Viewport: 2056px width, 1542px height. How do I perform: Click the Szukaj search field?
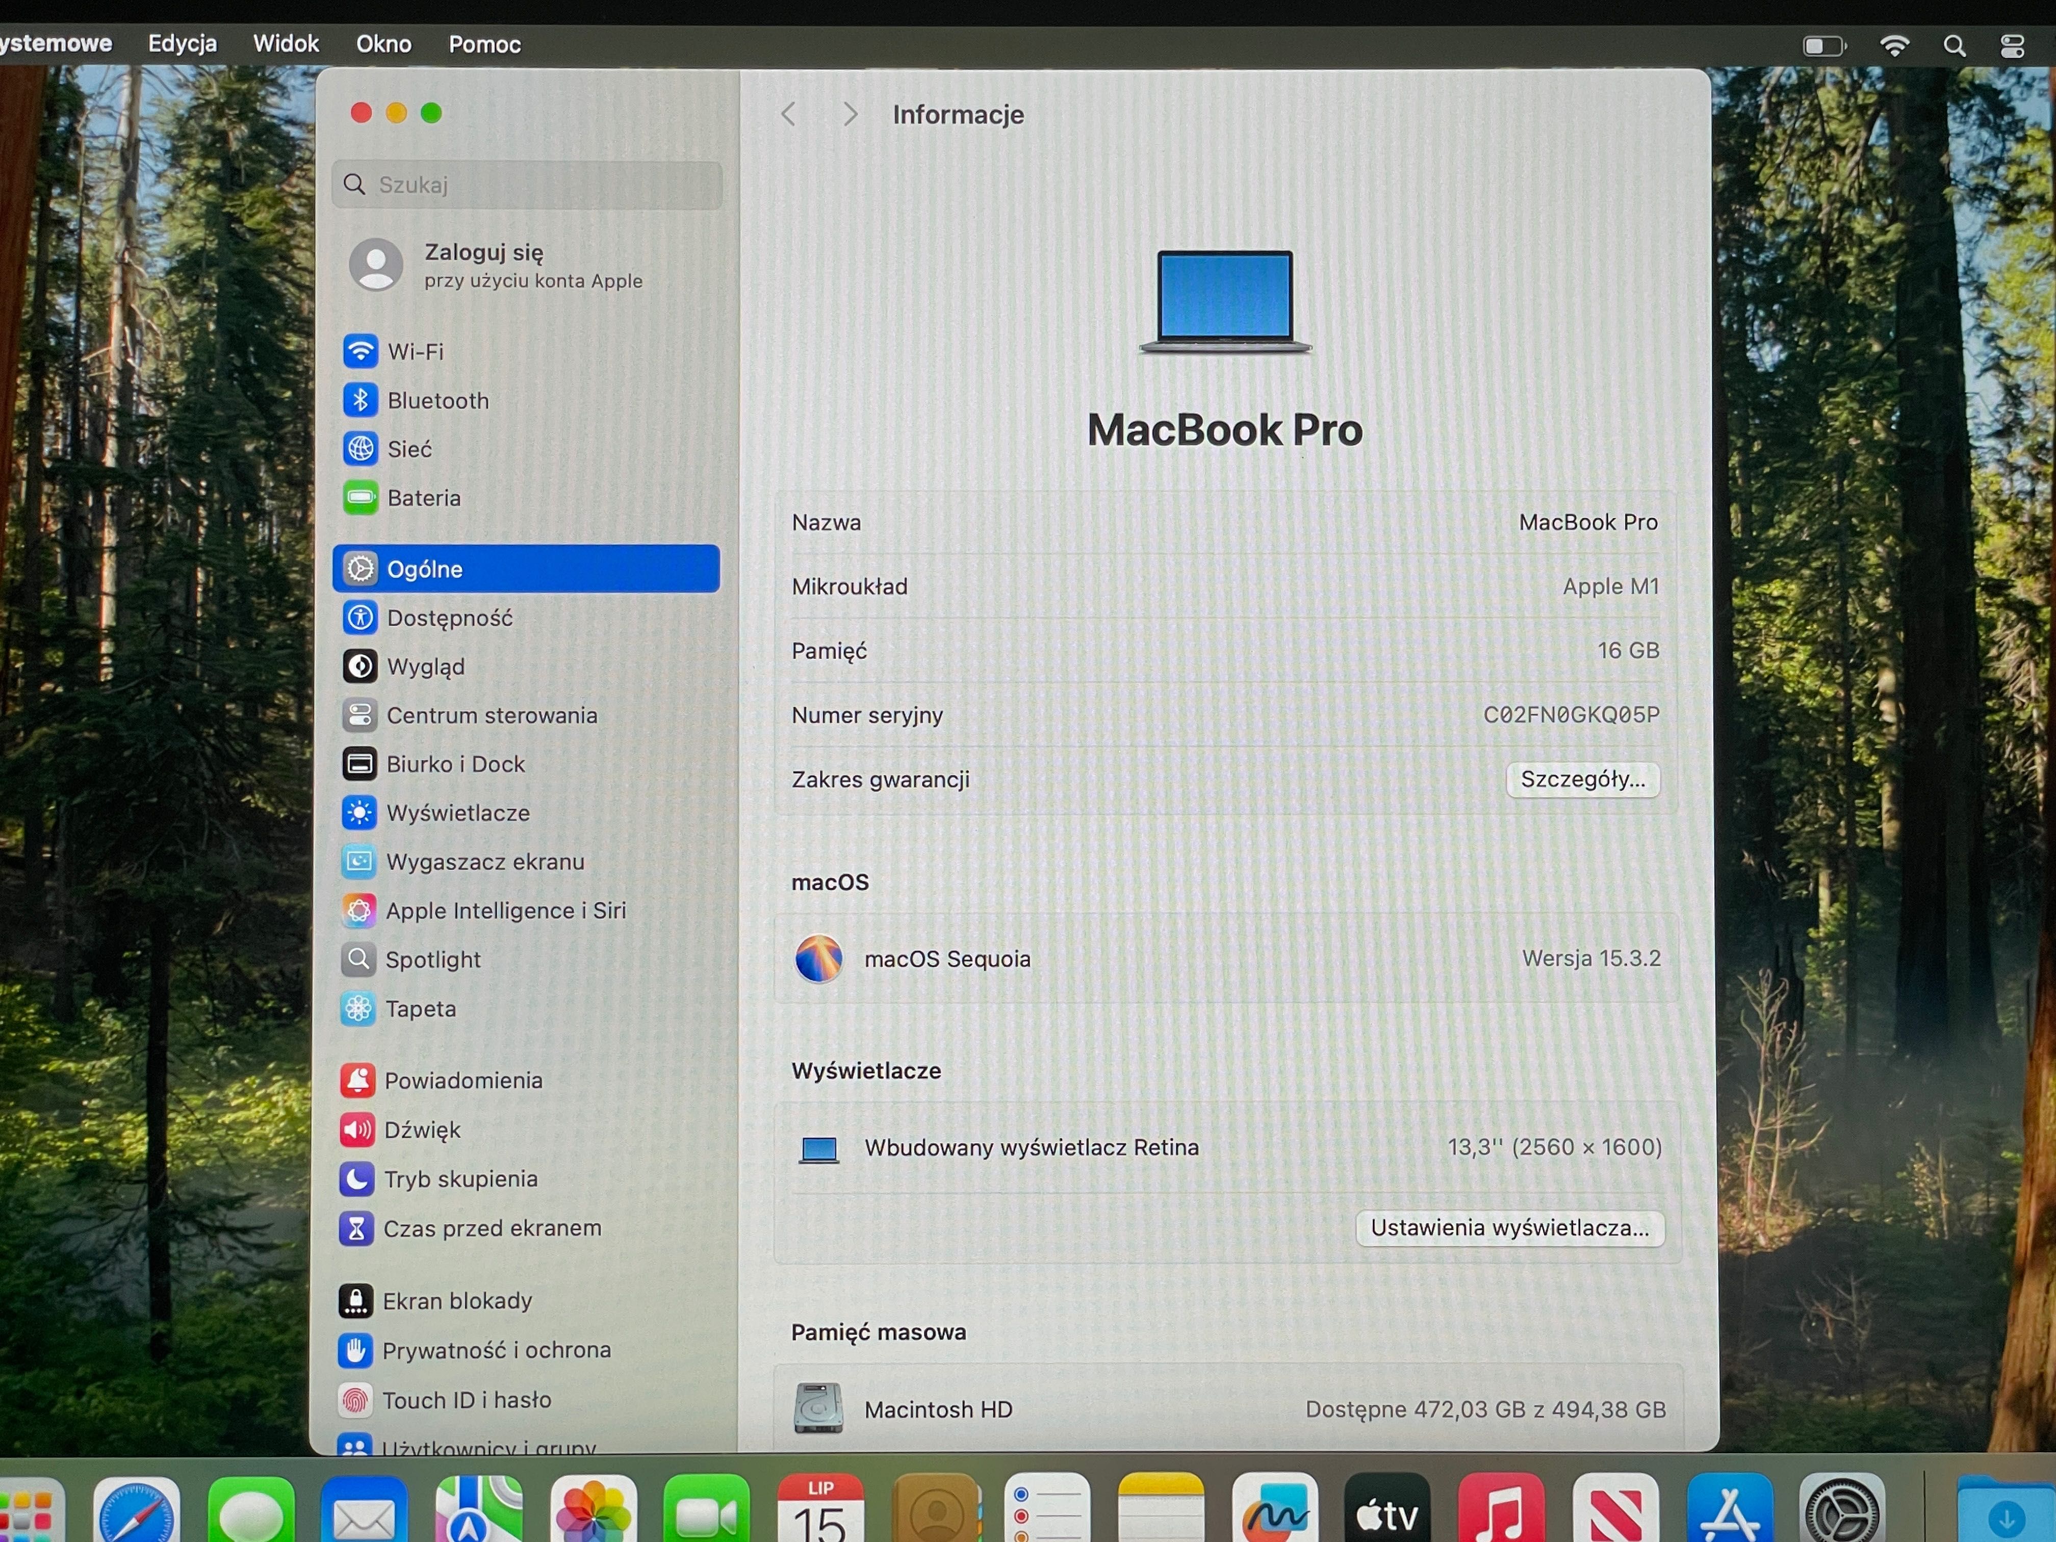point(527,185)
